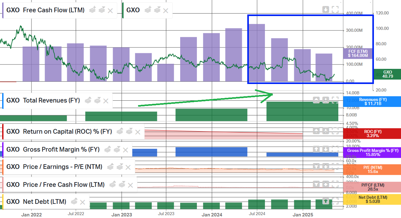The width and height of the screenshot is (401, 218).
Task: Move the Revenues pane down
Action: (x=325, y=100)
